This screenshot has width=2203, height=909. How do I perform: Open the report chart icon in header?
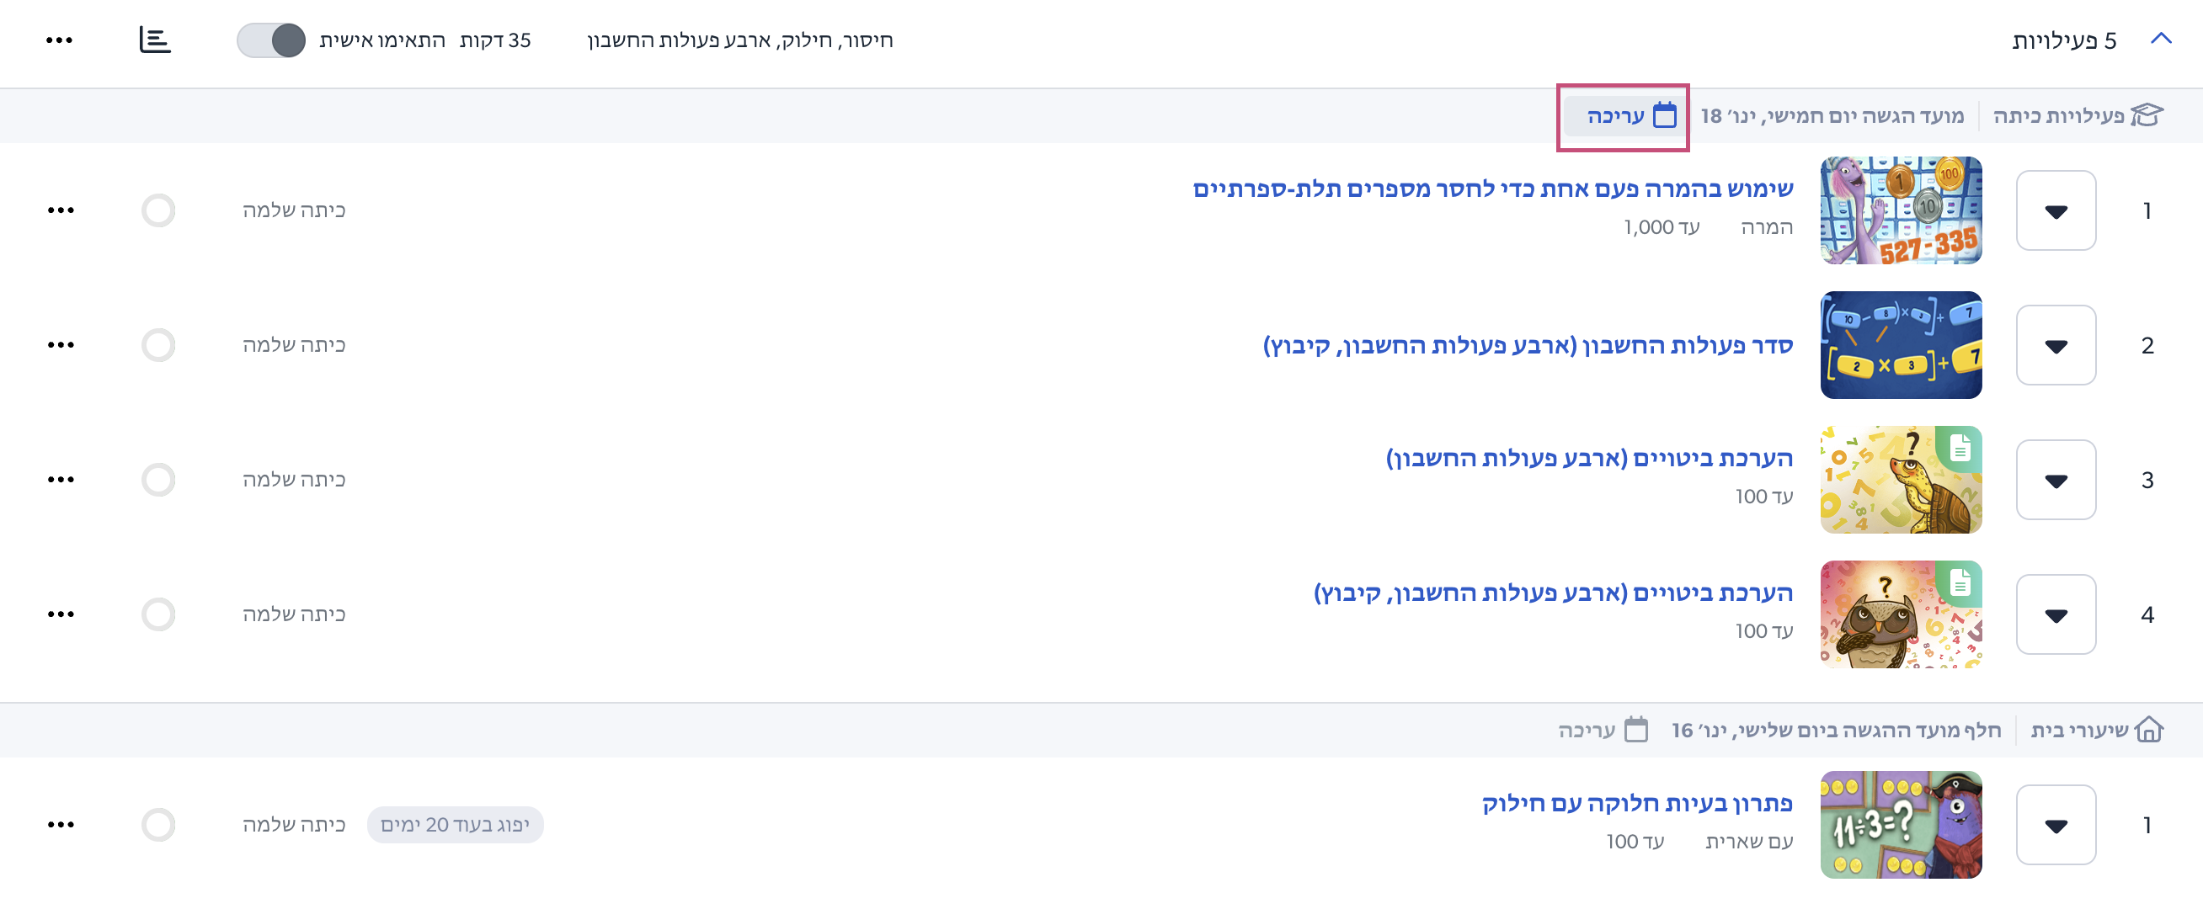click(155, 40)
